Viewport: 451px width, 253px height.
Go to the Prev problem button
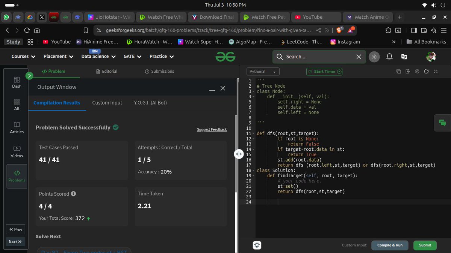(x=15, y=229)
